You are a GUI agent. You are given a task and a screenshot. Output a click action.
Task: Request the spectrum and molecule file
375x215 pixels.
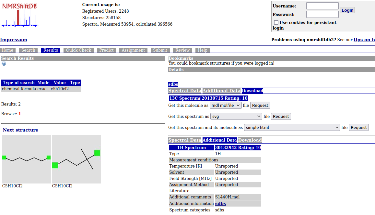(358, 127)
